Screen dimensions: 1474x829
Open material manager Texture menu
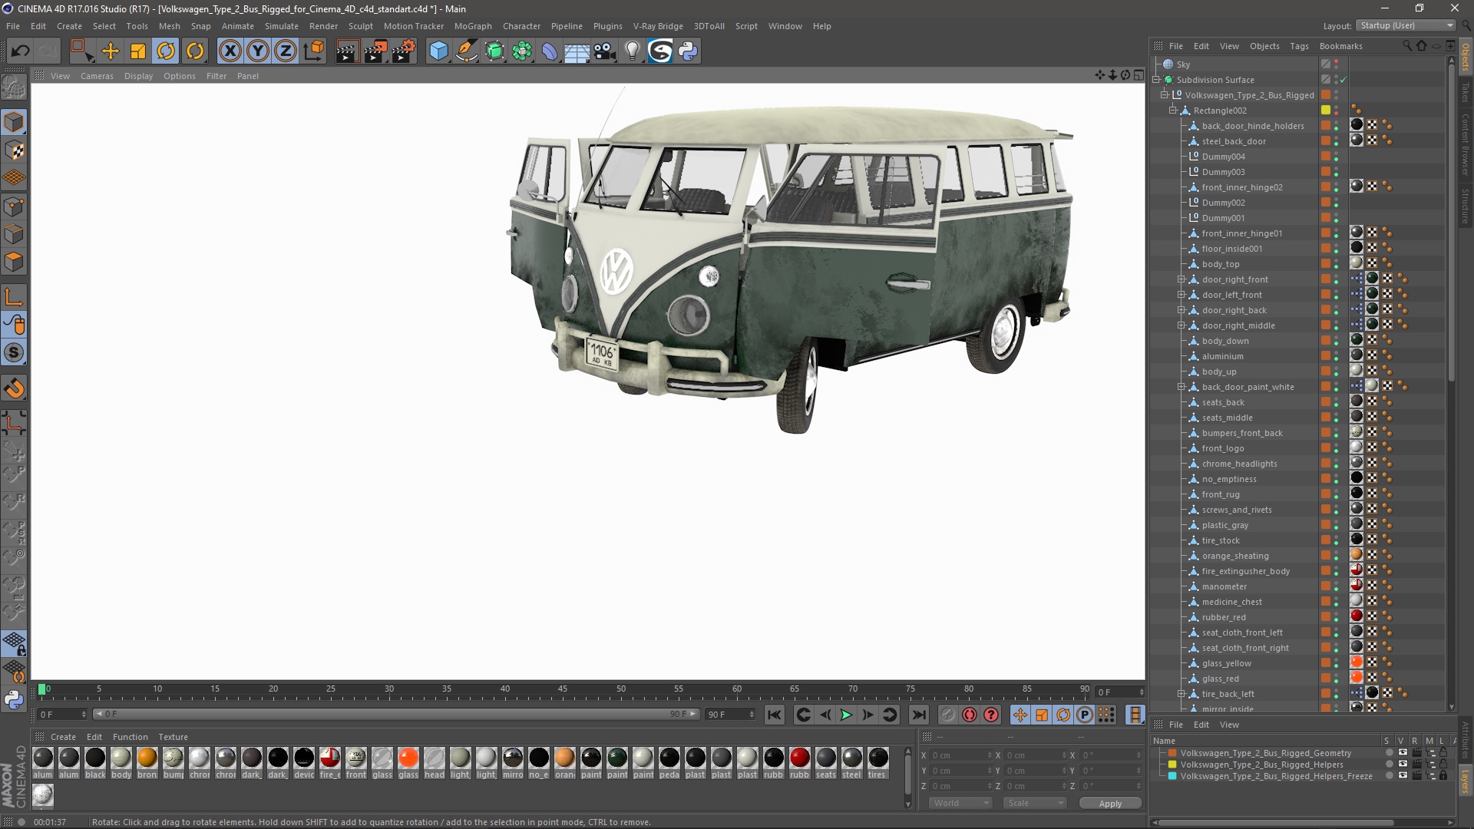[174, 737]
